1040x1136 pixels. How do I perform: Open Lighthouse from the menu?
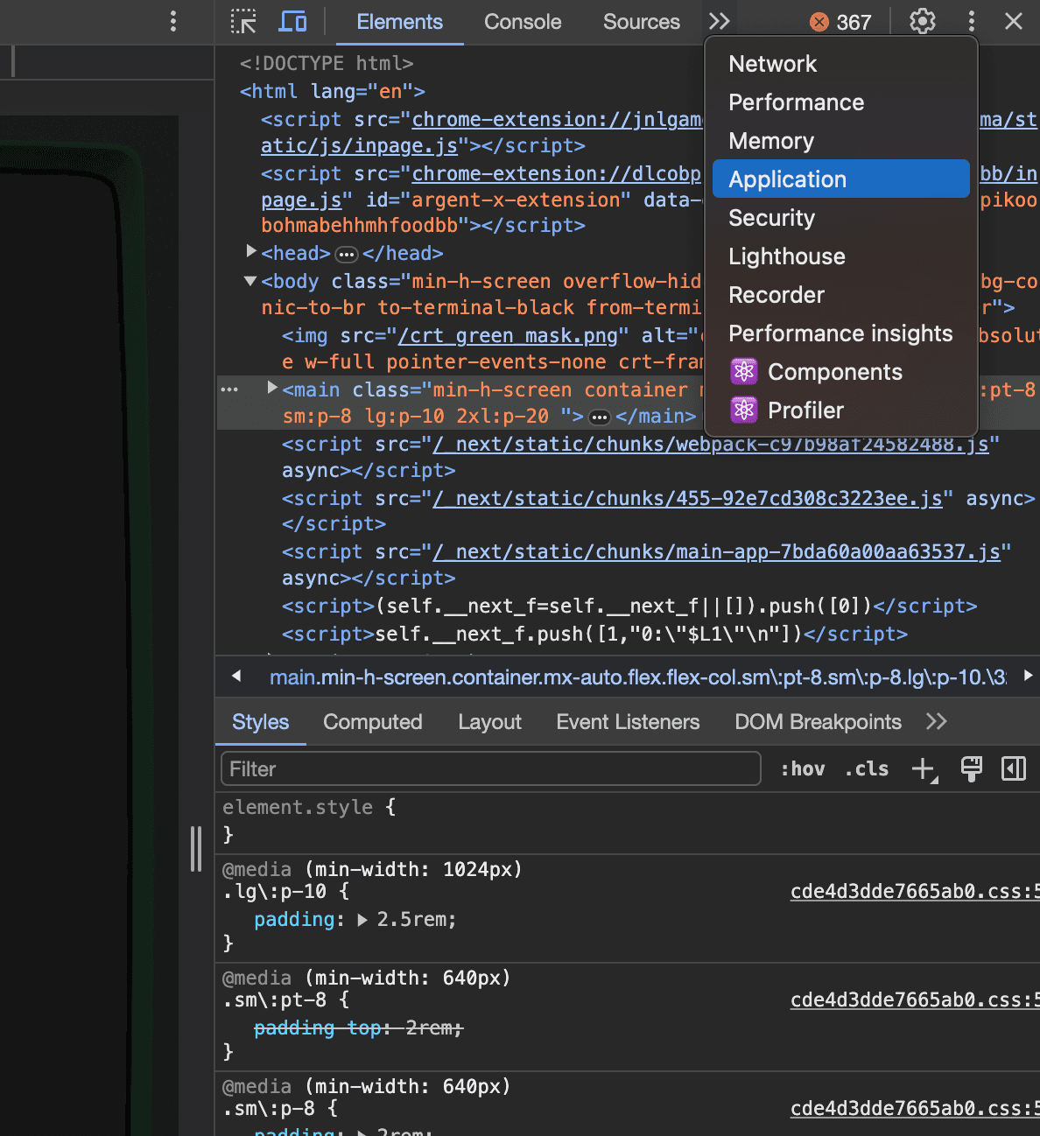(841, 256)
